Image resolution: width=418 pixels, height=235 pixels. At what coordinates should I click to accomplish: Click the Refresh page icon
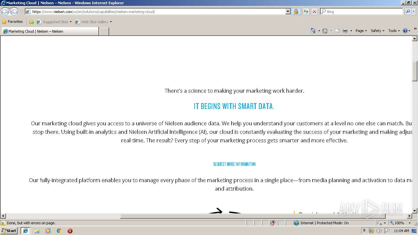[x=306, y=12]
